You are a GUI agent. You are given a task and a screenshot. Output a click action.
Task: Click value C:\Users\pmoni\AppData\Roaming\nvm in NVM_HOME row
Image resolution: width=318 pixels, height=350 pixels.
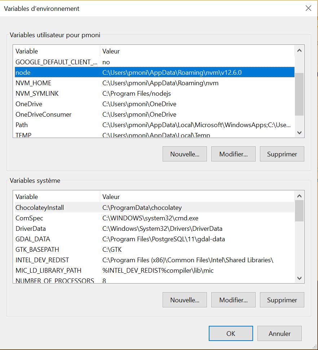coord(160,83)
